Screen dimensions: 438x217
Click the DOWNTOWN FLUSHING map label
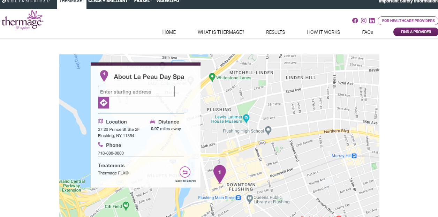pyautogui.click(x=241, y=187)
